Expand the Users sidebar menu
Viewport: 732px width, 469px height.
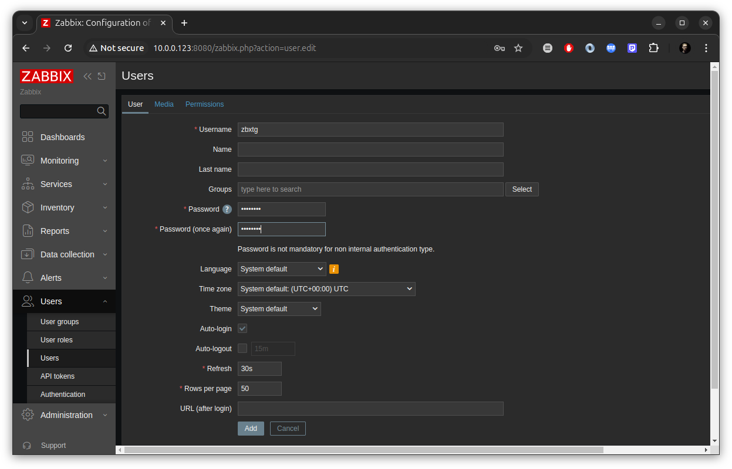pyautogui.click(x=52, y=301)
